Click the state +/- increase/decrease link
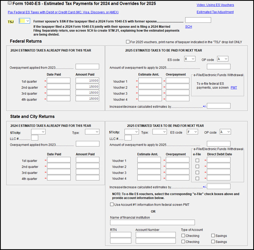This screenshot has width=254, height=250. tap(205, 187)
